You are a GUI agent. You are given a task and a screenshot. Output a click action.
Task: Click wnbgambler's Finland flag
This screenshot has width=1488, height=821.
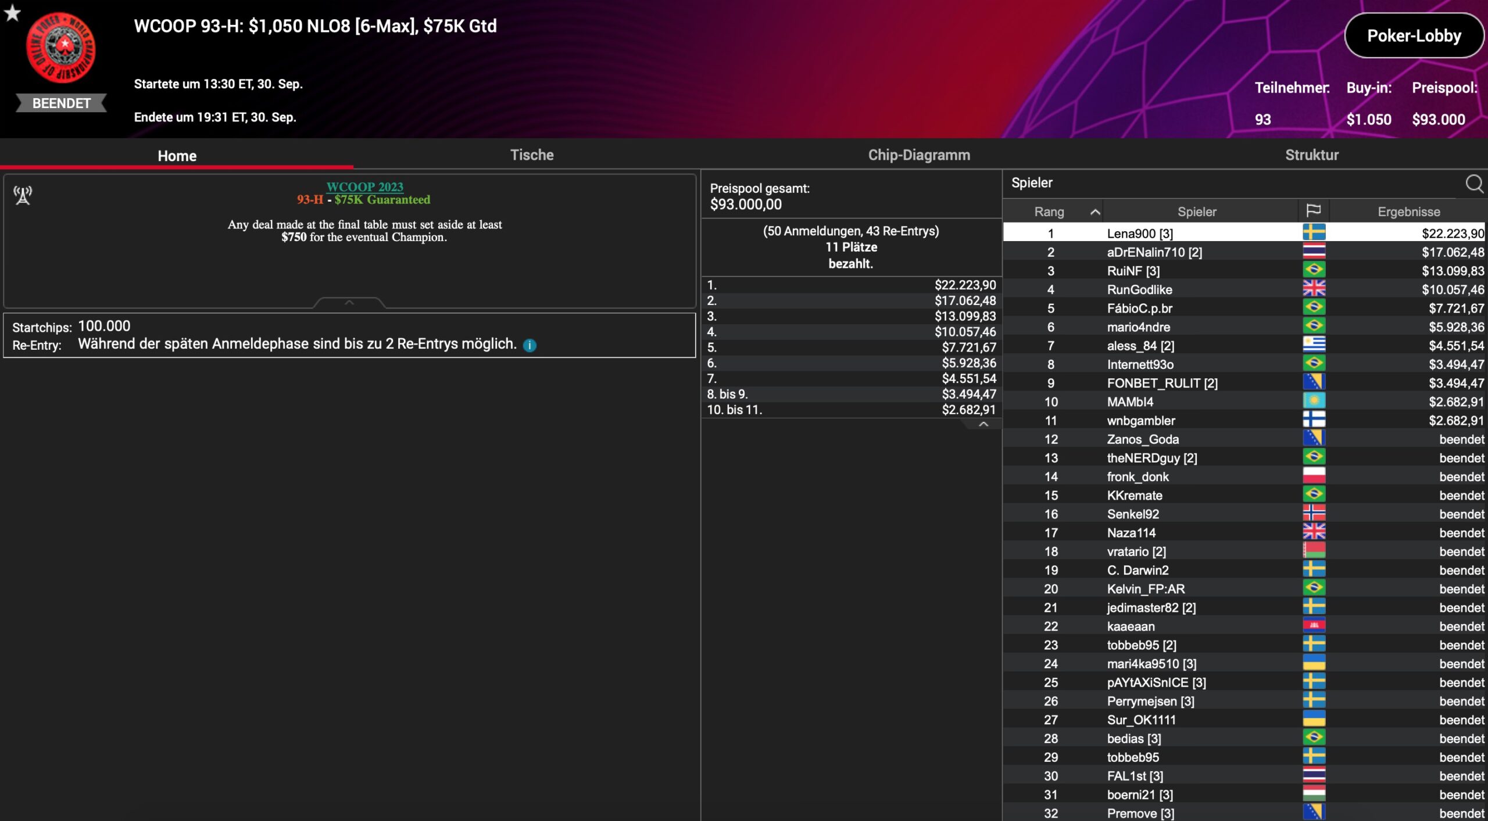1314,420
